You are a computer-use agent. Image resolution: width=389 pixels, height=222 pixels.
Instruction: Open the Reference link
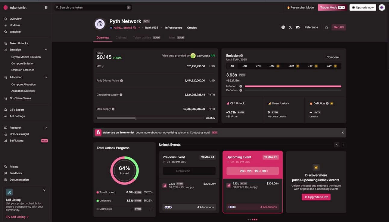[x=311, y=27]
